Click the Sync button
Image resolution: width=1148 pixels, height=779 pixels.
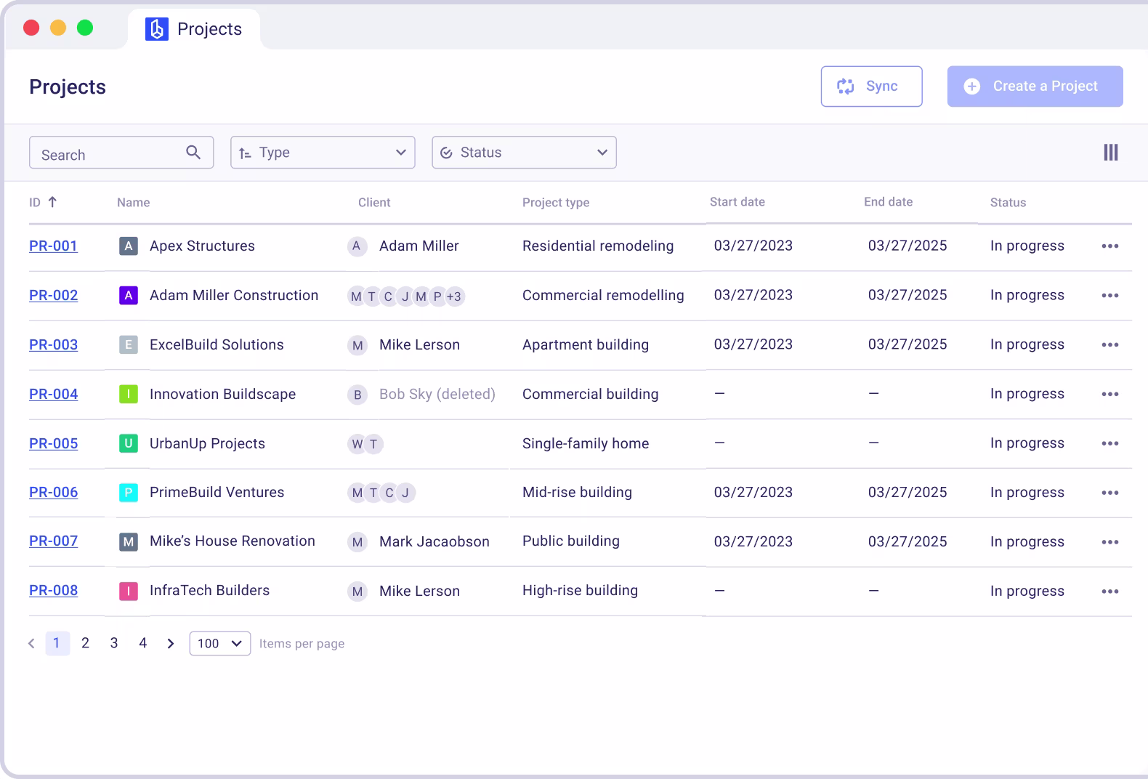click(x=871, y=86)
